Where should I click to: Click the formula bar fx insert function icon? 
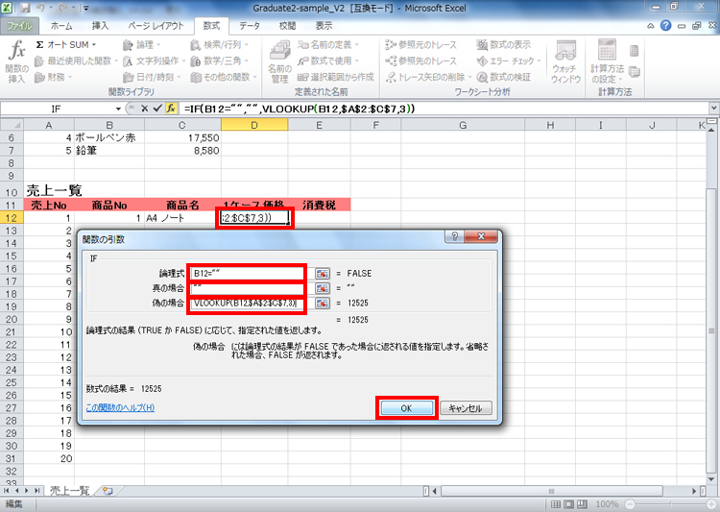171,109
